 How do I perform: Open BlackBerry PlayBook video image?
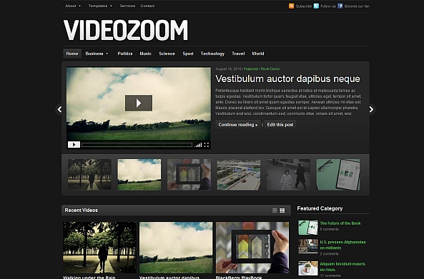252,248
